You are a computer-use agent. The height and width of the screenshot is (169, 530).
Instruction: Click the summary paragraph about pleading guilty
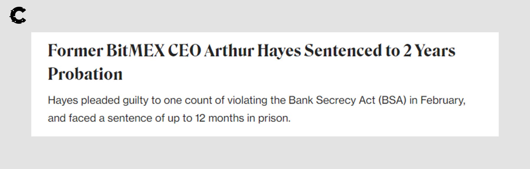click(x=256, y=109)
